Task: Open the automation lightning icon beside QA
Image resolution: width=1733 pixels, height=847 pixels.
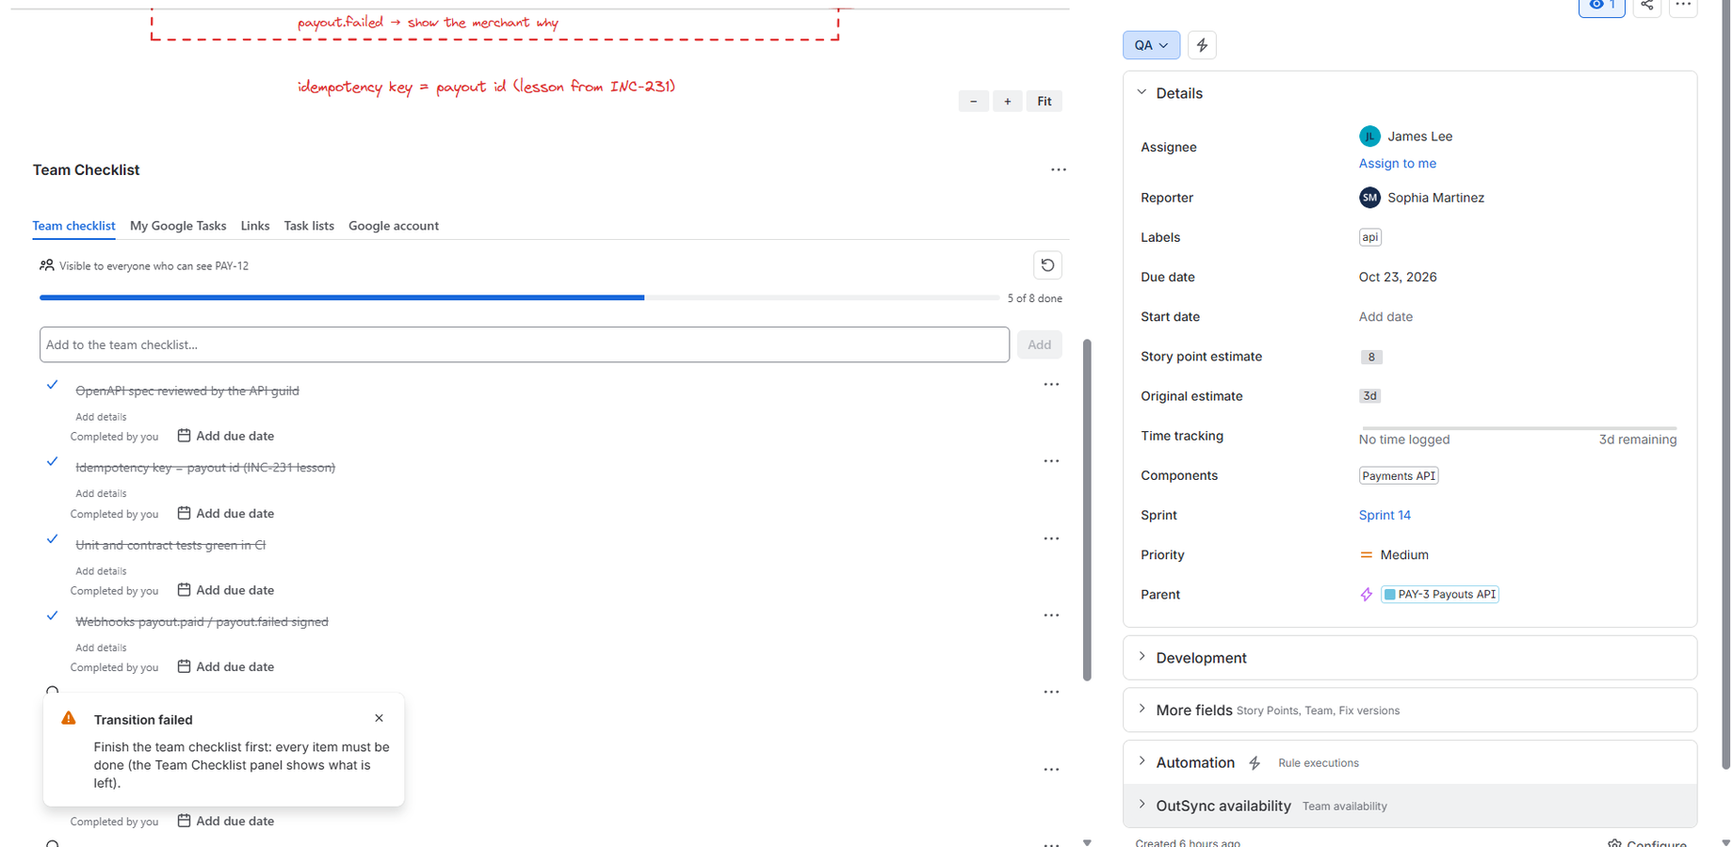Action: (x=1202, y=45)
